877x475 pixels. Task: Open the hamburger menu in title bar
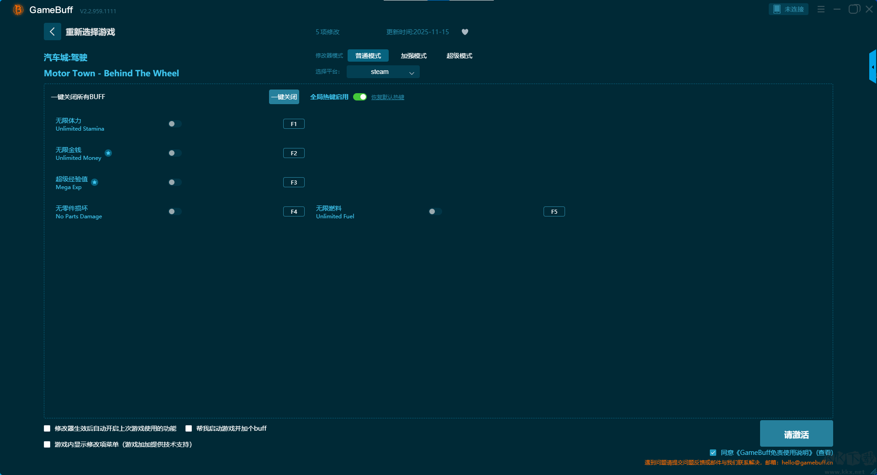coord(821,9)
